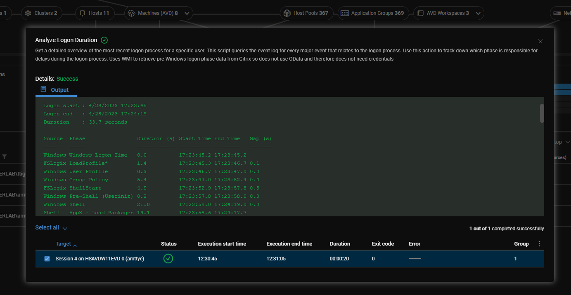Open the column options three-dot menu near Group
Screen dimensions: 571x295
click(x=539, y=243)
